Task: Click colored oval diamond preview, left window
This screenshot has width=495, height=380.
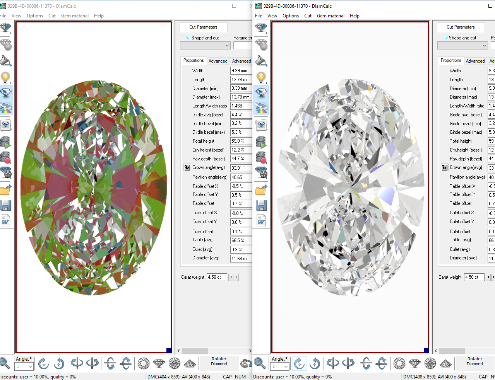Action: coord(94,188)
